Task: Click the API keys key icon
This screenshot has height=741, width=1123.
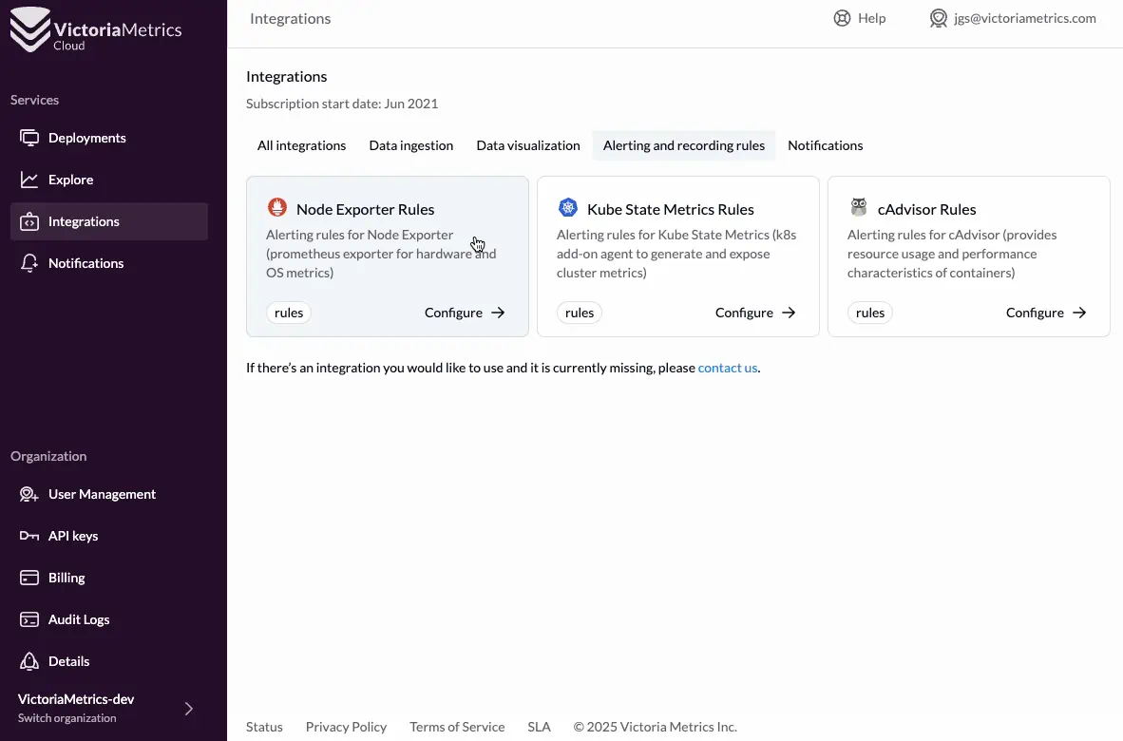Action: coord(29,536)
